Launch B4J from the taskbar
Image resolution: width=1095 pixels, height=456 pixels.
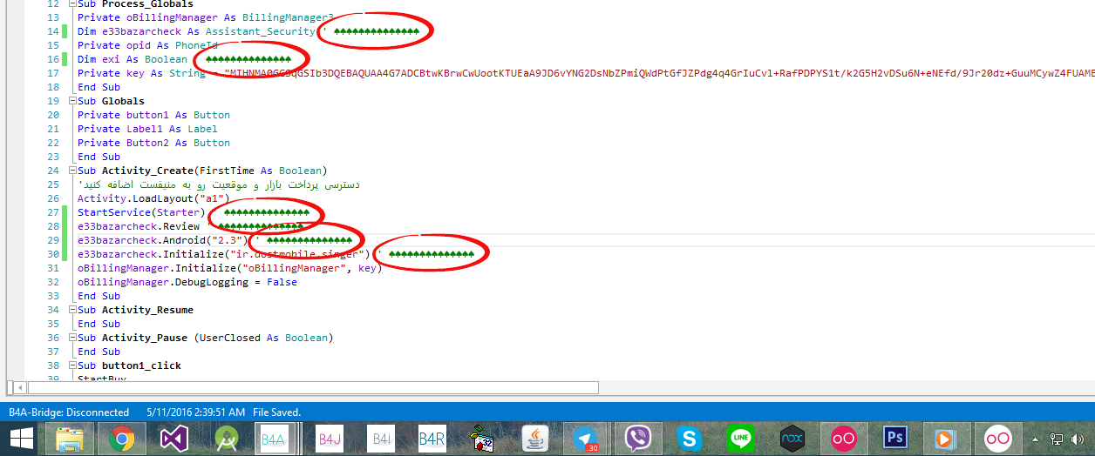[330, 438]
